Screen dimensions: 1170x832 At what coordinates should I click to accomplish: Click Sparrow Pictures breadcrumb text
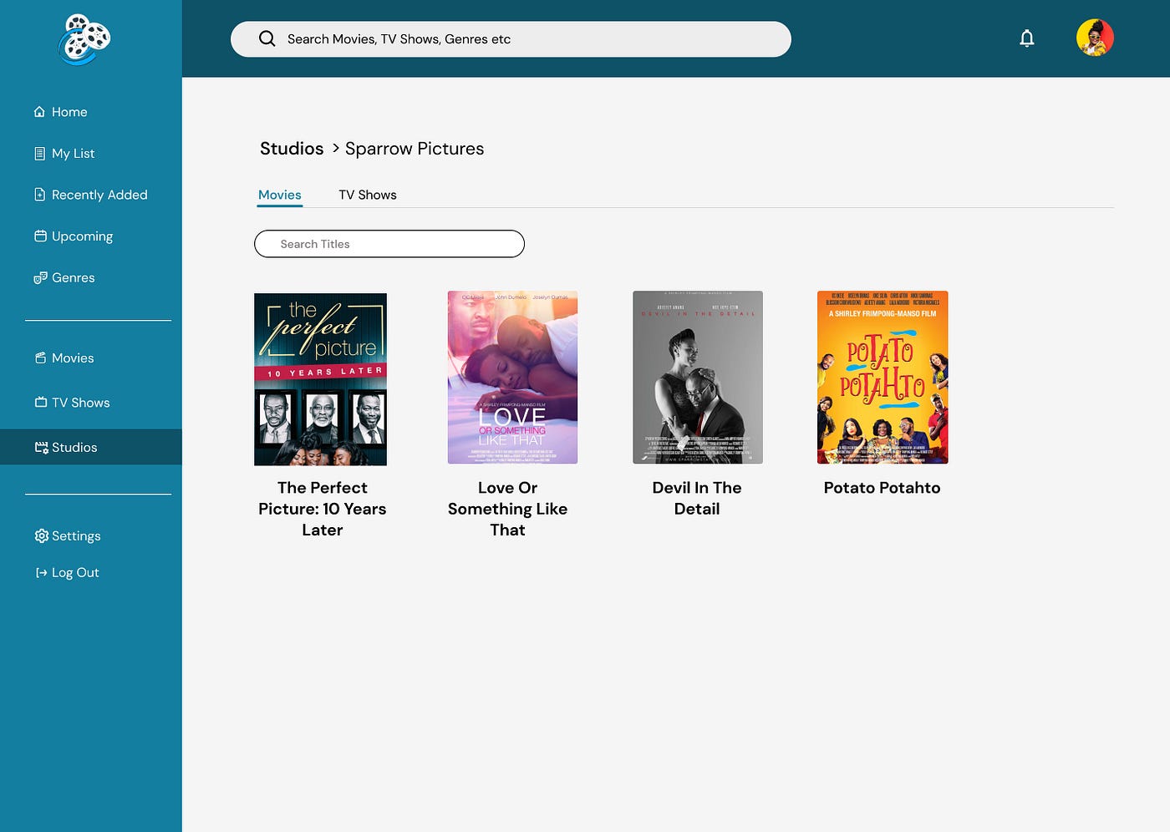click(415, 149)
